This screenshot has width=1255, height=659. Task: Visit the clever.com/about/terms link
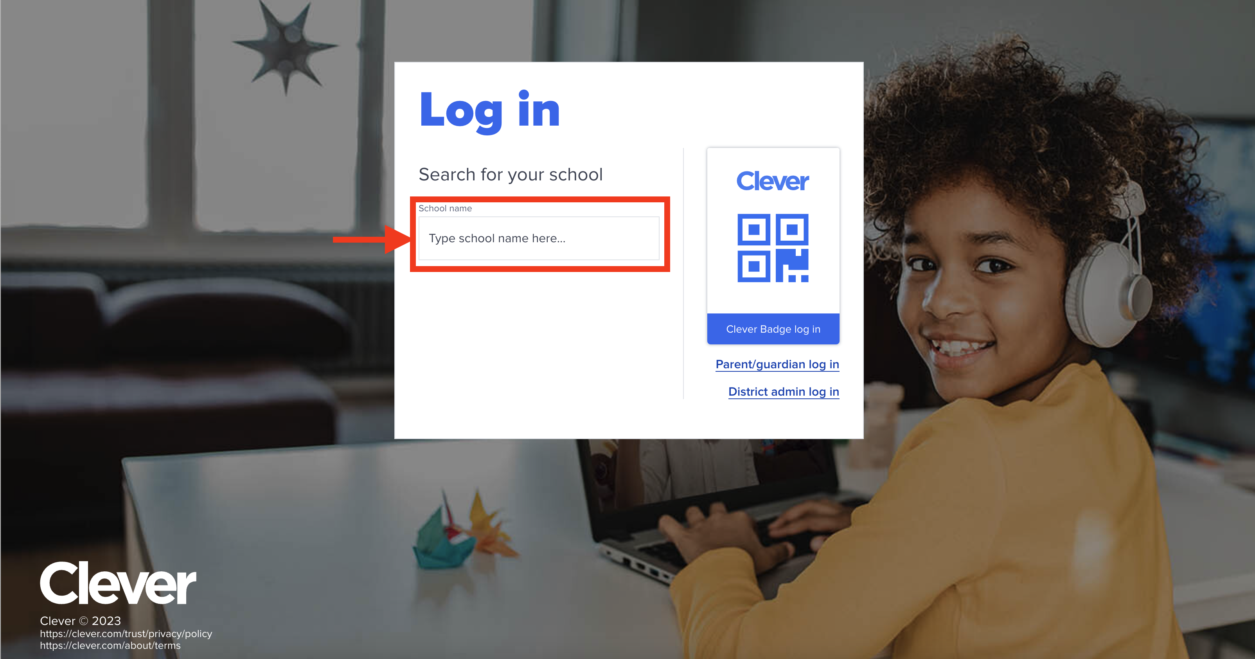[x=110, y=645]
